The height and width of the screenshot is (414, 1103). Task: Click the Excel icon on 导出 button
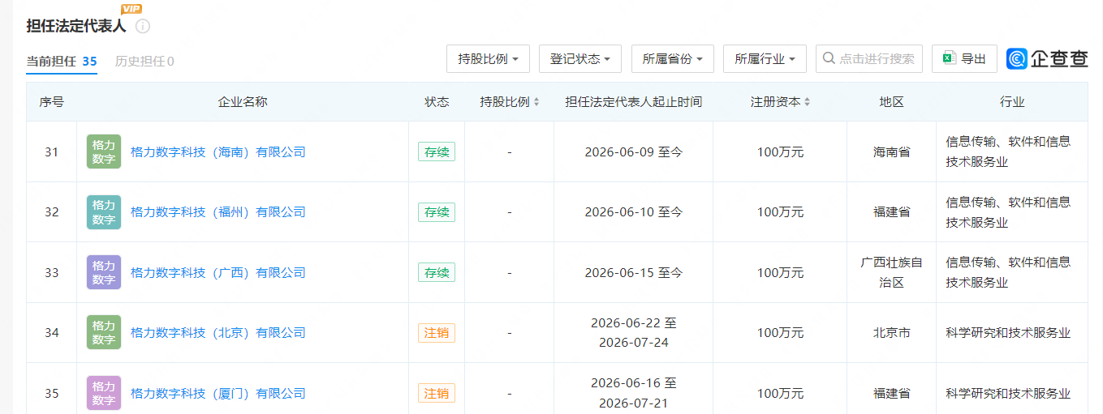(949, 58)
